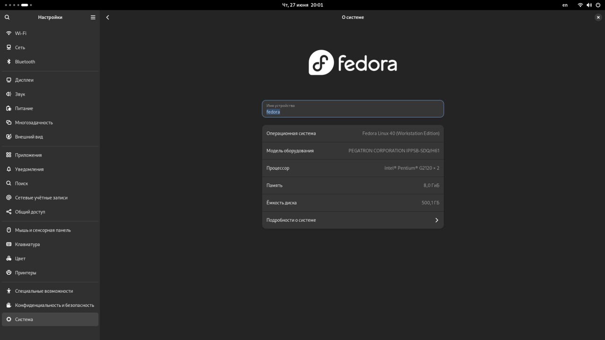Open Подробности о системе
Screen dimensions: 605x340
coord(353,220)
